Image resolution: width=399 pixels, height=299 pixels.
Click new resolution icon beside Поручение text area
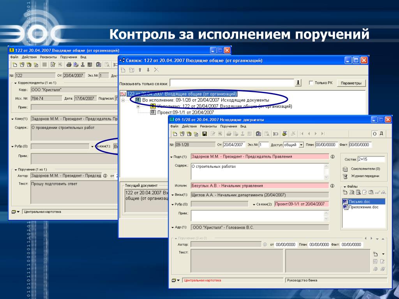(375, 254)
